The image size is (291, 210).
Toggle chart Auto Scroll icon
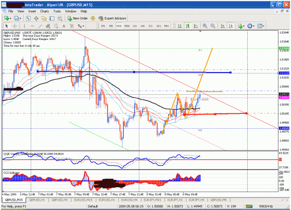click(223, 26)
